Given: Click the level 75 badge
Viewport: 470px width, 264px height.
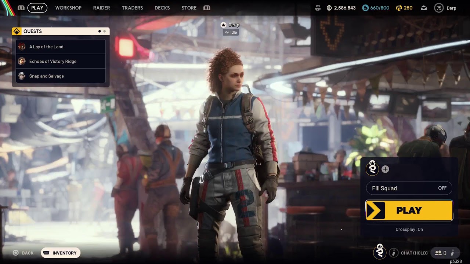Looking at the screenshot, I should click(439, 8).
